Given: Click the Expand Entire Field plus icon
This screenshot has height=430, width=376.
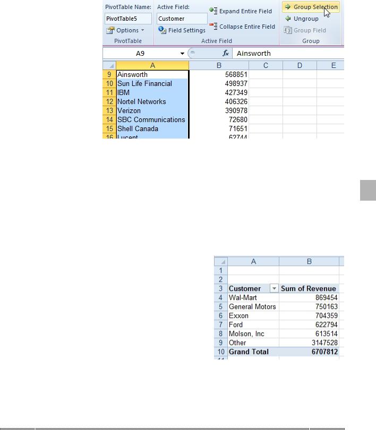Looking at the screenshot, I should click(213, 11).
